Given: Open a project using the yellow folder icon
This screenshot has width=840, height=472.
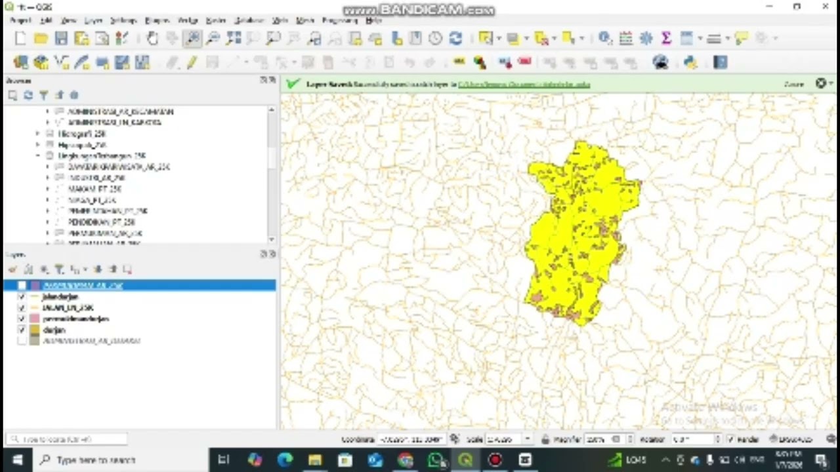Looking at the screenshot, I should pyautogui.click(x=41, y=39).
